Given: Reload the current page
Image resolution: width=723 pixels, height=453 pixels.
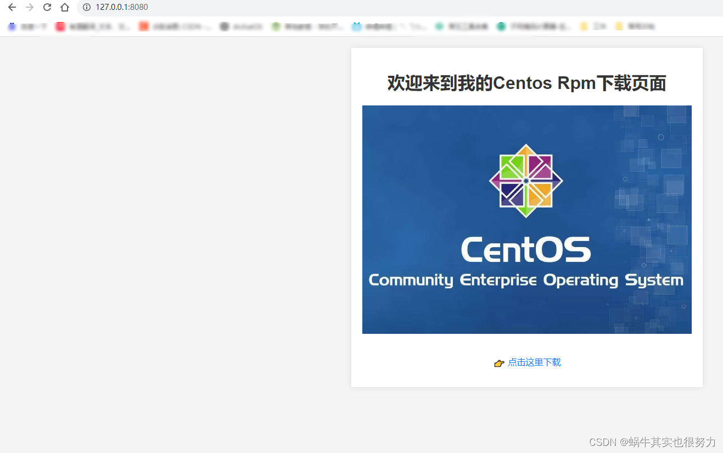Looking at the screenshot, I should point(47,7).
